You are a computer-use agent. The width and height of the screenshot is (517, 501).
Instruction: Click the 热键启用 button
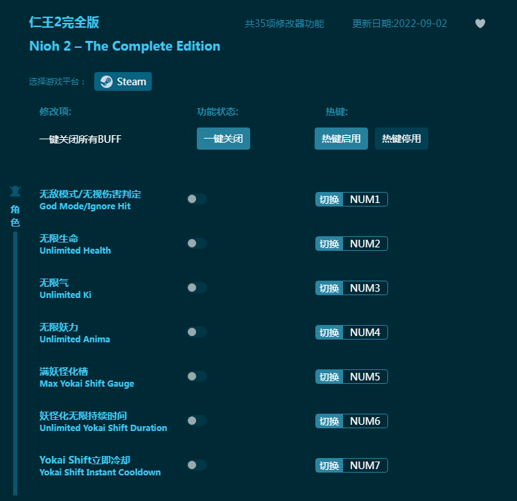(341, 139)
